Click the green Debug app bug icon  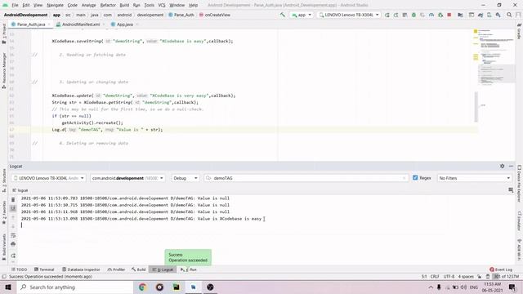tap(413, 15)
